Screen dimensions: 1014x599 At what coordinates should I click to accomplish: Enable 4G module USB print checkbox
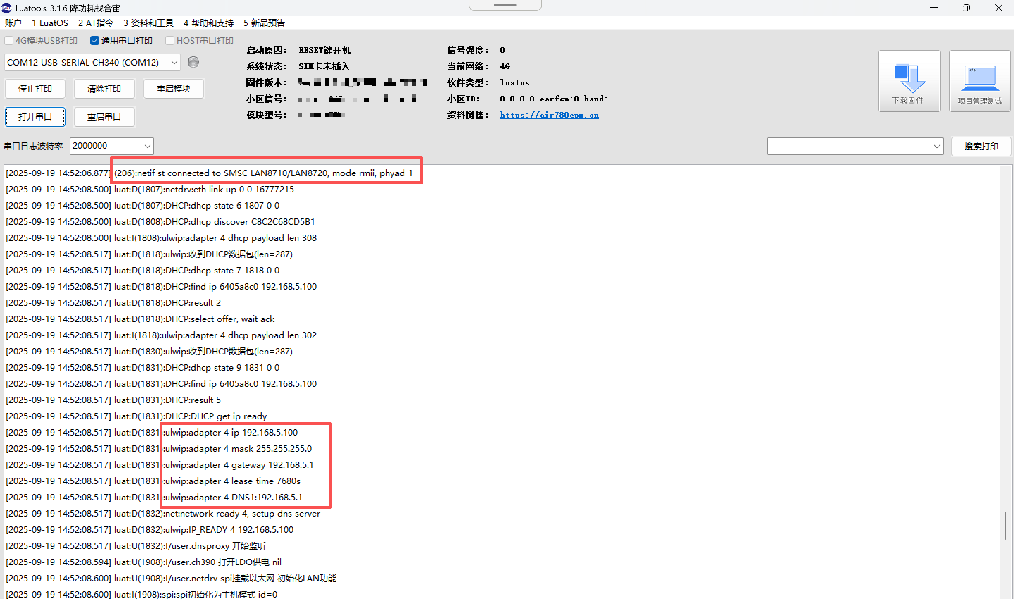click(9, 41)
